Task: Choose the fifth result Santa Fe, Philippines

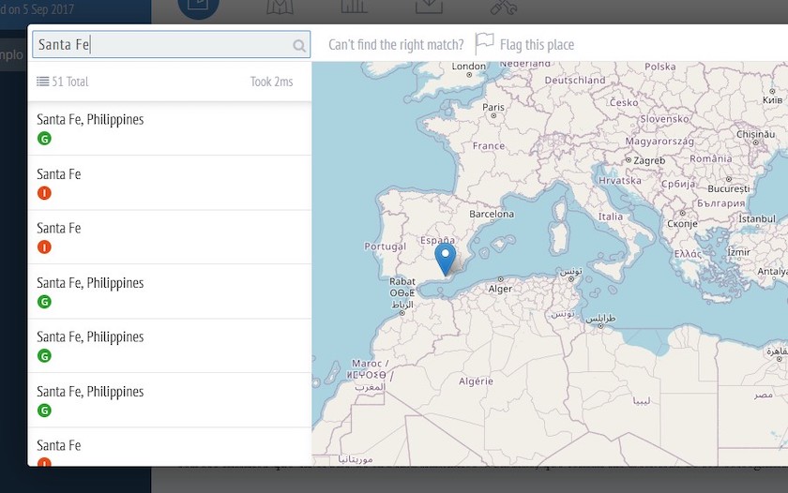Action: tap(90, 337)
